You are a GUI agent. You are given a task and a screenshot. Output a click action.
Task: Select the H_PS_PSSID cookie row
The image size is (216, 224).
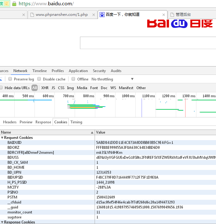[x=108, y=182]
